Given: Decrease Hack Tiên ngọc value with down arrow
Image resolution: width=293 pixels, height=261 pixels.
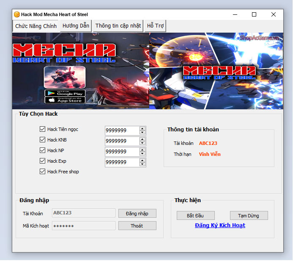Looking at the screenshot, I should 142,133.
